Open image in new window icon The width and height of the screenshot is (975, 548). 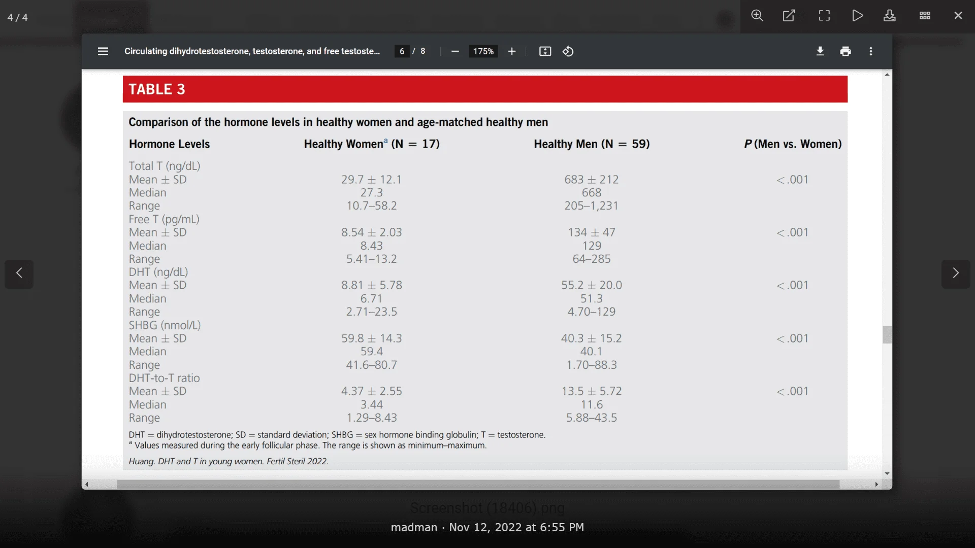coord(789,16)
